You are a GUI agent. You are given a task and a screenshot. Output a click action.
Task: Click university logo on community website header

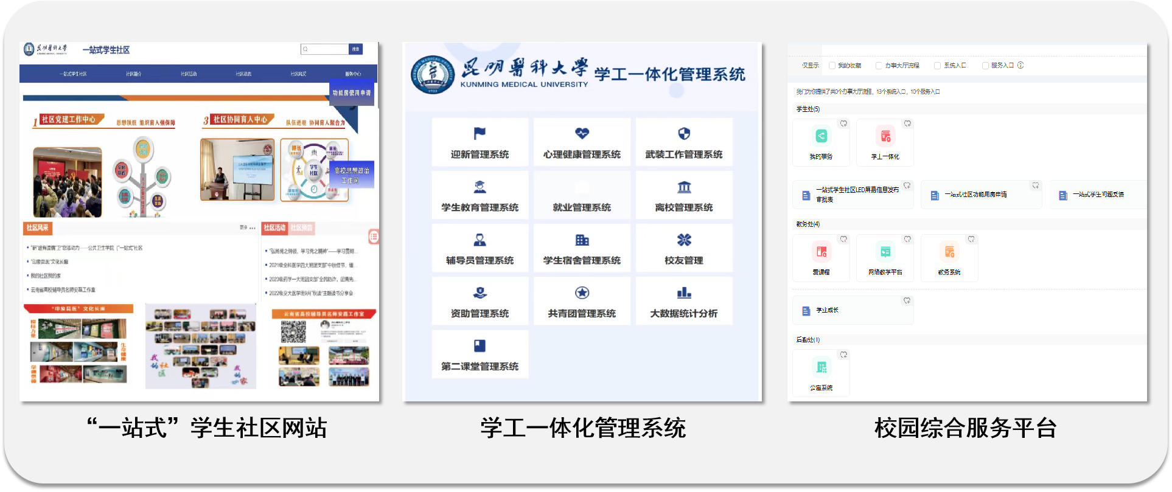[x=29, y=49]
